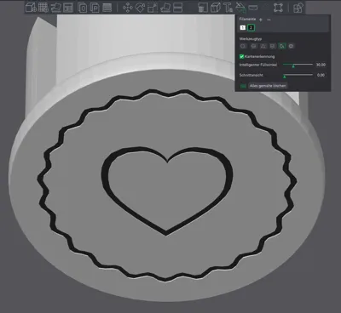Select the Rotate gizmo tool
This screenshot has height=313, width=341.
[140, 8]
